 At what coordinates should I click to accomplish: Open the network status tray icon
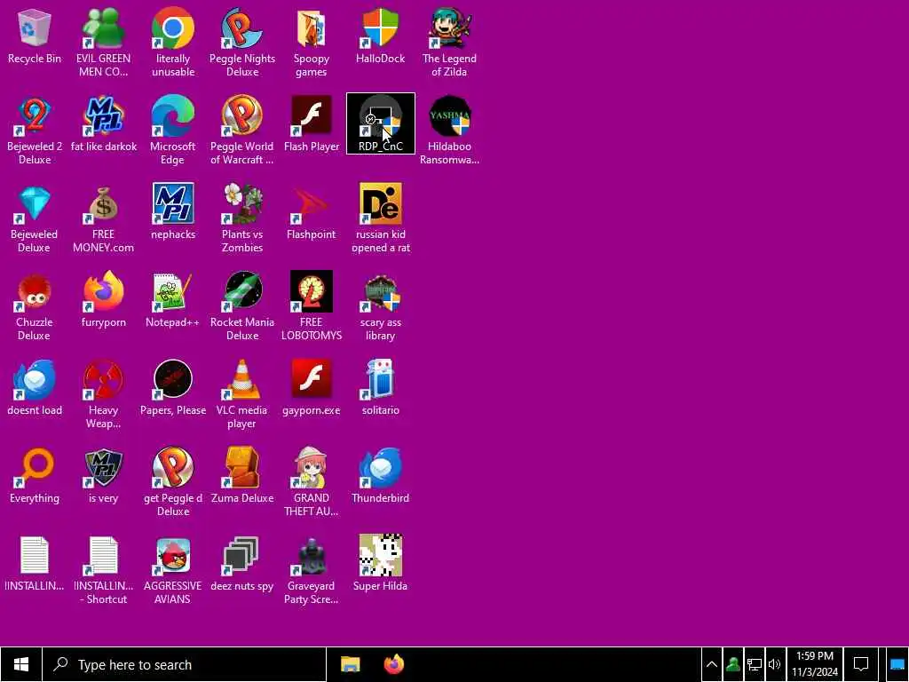coord(754,664)
